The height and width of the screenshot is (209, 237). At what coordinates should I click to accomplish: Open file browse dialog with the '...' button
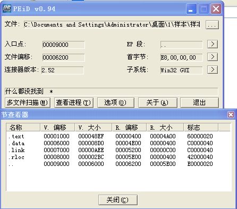coord(212,24)
